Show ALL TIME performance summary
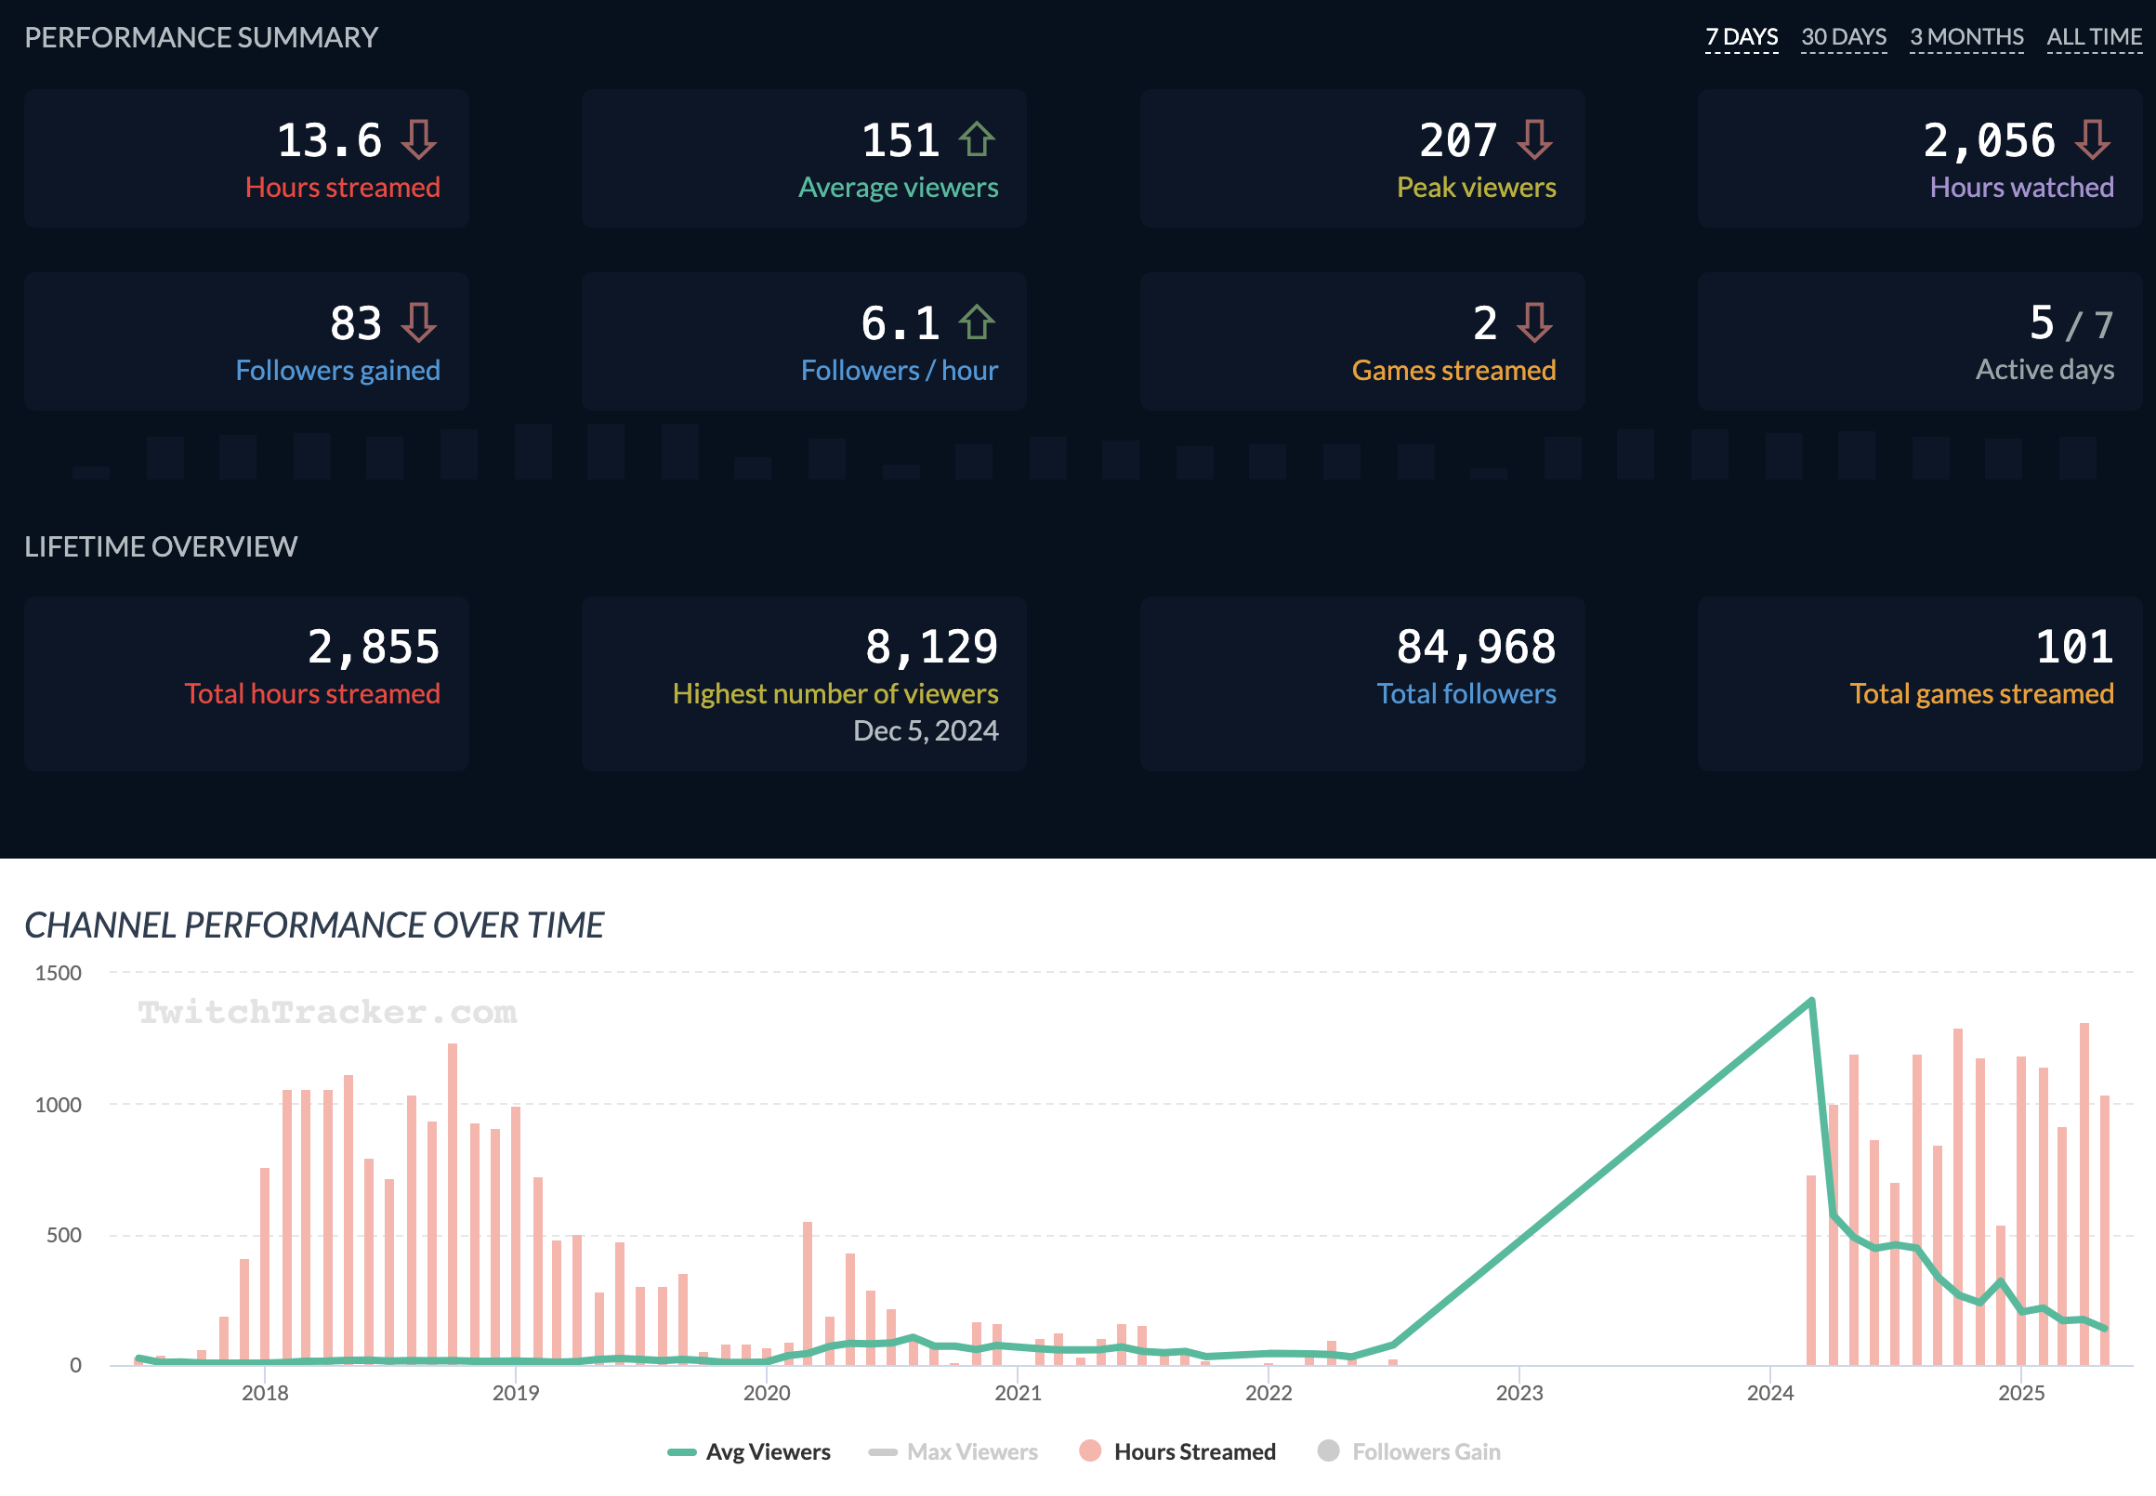This screenshot has height=1496, width=2156. click(x=2093, y=36)
